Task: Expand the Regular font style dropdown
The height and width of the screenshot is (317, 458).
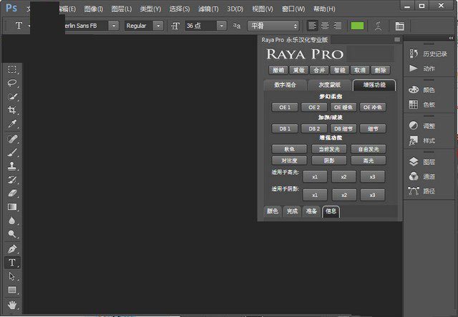Action: pyautogui.click(x=158, y=26)
